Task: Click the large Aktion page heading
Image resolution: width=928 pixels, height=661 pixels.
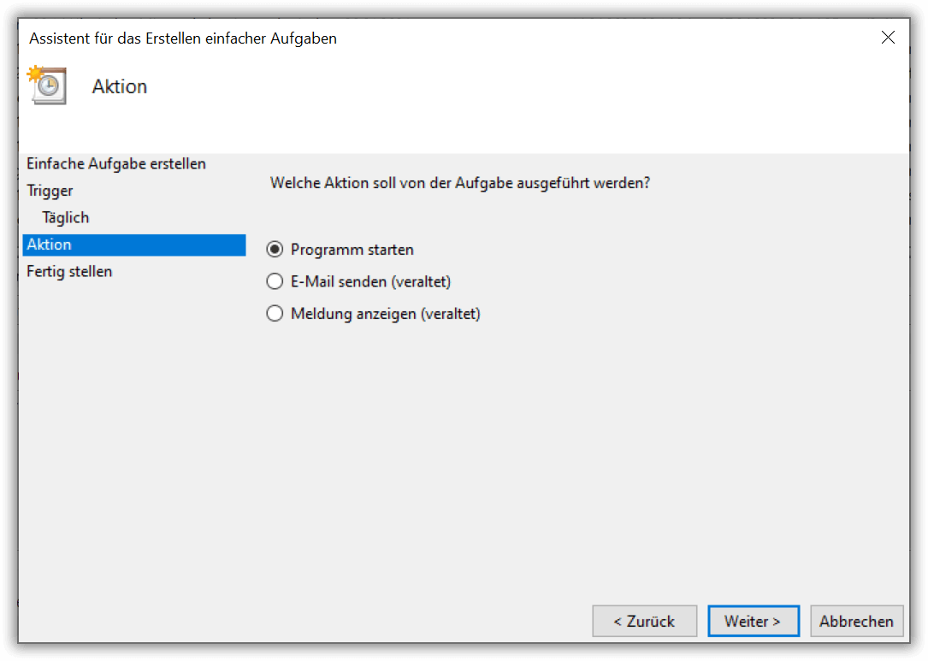Action: (120, 86)
